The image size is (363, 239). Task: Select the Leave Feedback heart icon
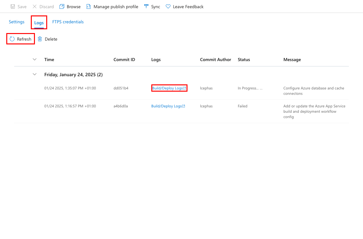click(168, 6)
